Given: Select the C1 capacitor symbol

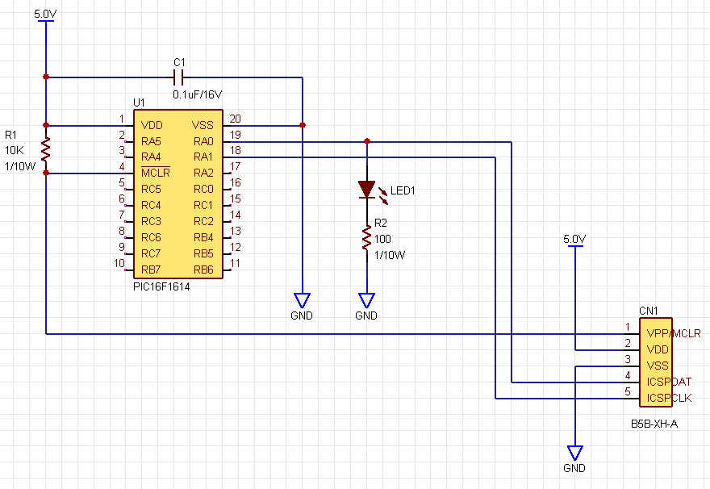Looking at the screenshot, I should point(179,77).
